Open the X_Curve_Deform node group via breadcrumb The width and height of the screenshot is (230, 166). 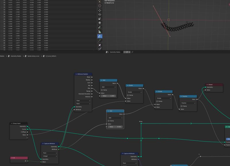coord(51,56)
